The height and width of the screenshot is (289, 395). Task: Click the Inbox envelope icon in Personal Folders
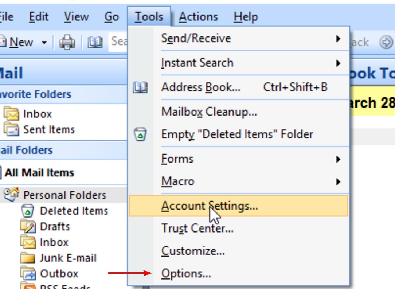click(x=28, y=242)
